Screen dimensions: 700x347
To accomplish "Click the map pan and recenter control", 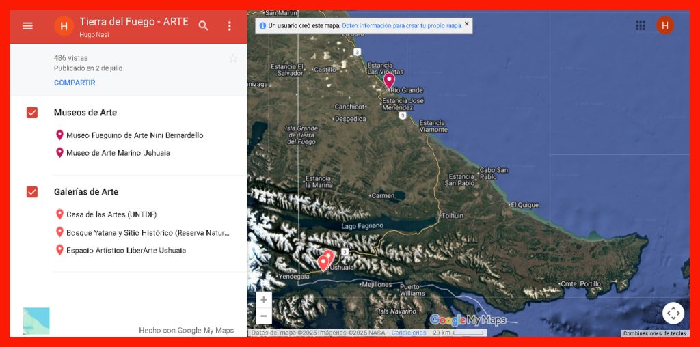I will tap(673, 313).
